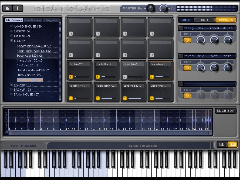
Task: Select Hard-Hihat-Asia-120.rx2 file
Action: (x=33, y=70)
